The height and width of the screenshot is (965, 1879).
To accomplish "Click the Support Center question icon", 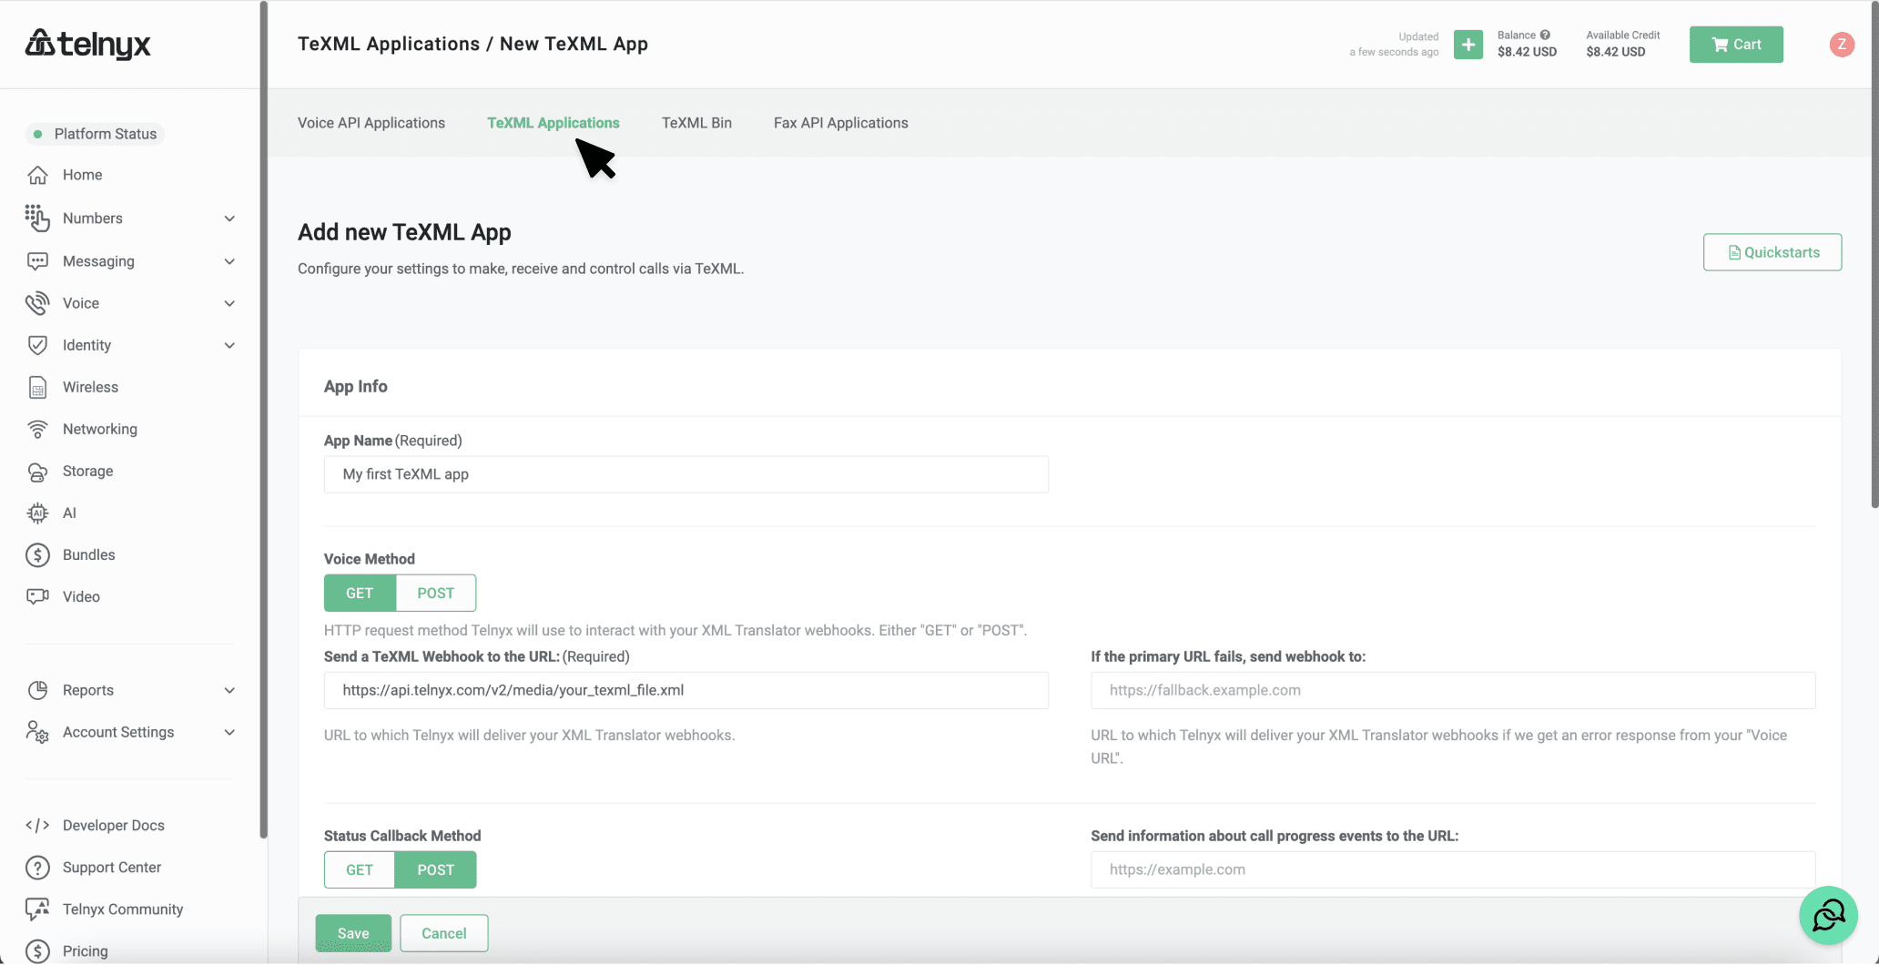I will click(37, 868).
